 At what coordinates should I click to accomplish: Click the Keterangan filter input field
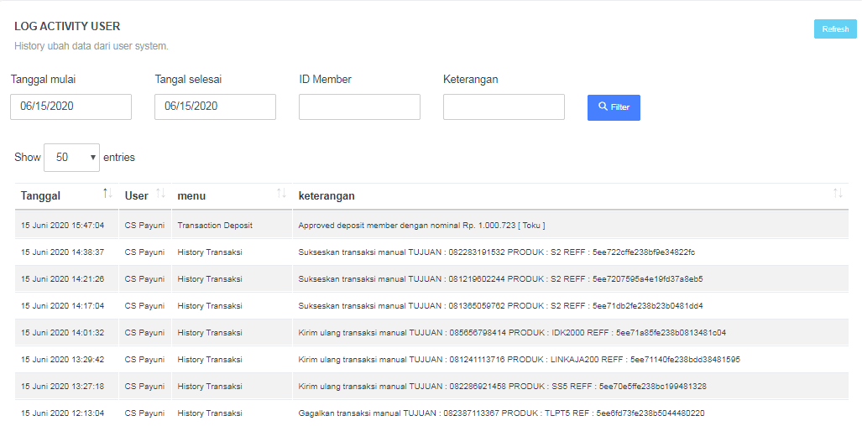[x=504, y=106]
